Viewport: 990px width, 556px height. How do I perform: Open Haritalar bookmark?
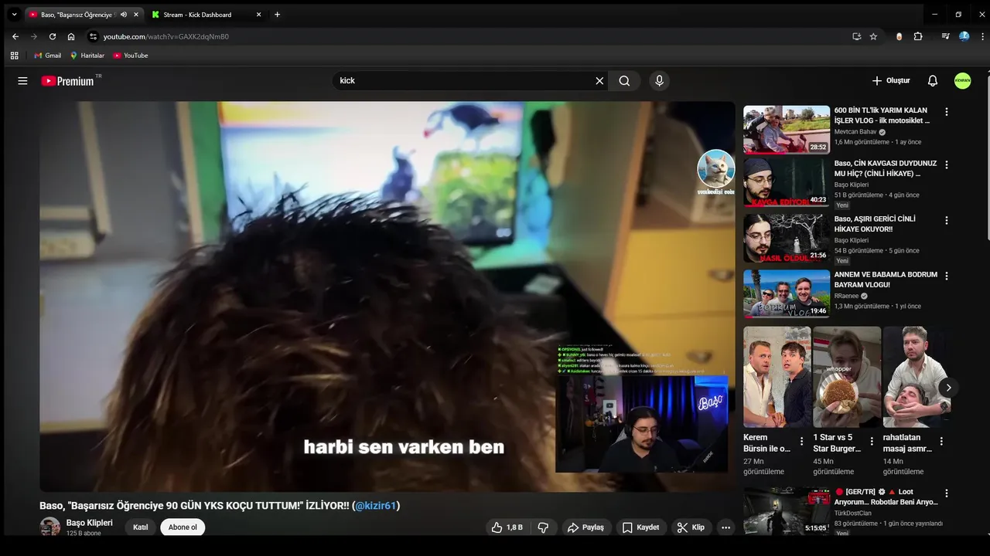pos(87,56)
